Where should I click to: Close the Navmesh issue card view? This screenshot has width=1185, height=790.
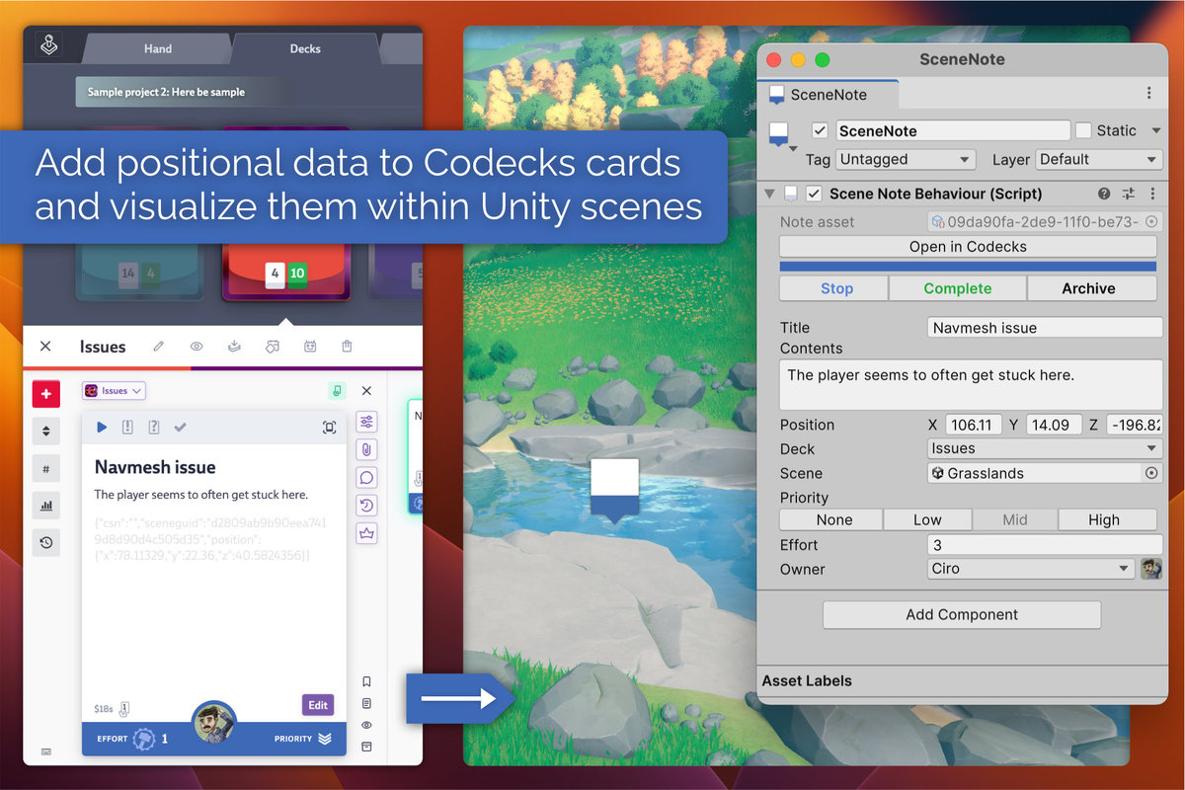click(x=366, y=391)
